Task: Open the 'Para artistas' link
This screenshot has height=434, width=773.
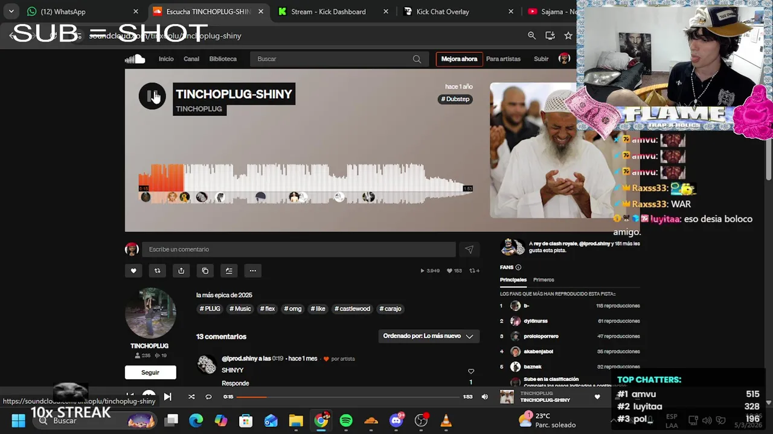Action: pos(503,59)
